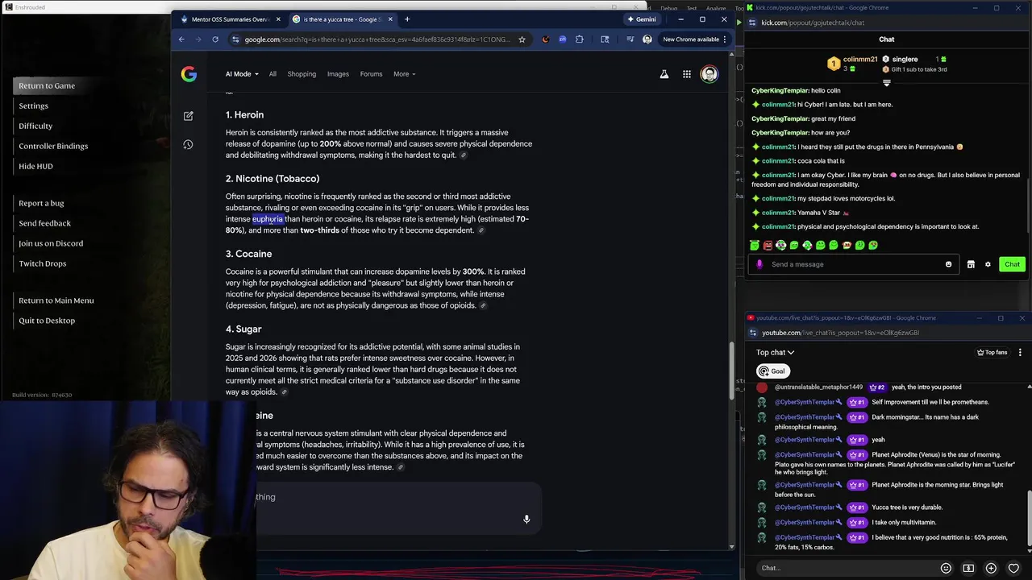Click the microphone in AI Mode input

click(x=526, y=520)
